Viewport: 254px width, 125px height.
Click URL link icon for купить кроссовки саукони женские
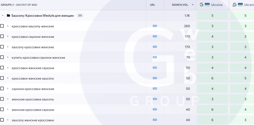155,57
